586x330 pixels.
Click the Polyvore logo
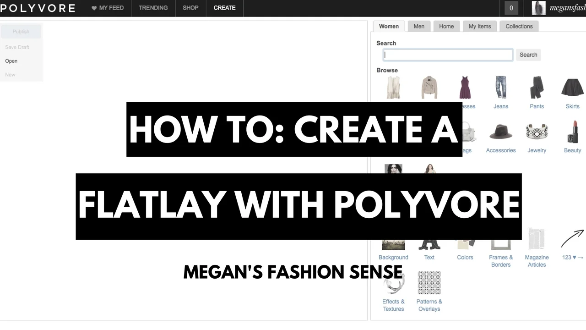coord(38,8)
